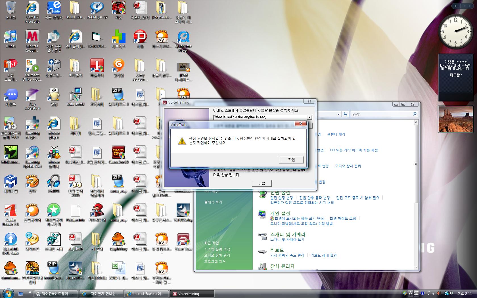
Task: Switch to 재미있게 만나는 taskbar button
Action: (101, 294)
